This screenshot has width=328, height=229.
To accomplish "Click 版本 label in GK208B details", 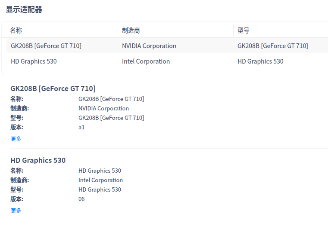I will coord(17,127).
